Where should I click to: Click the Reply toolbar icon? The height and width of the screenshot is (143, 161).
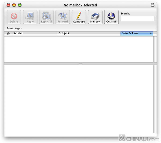30,17
